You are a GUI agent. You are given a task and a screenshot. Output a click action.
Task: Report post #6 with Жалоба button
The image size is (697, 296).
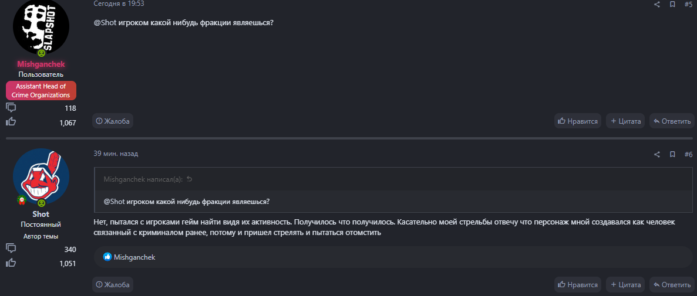point(113,285)
